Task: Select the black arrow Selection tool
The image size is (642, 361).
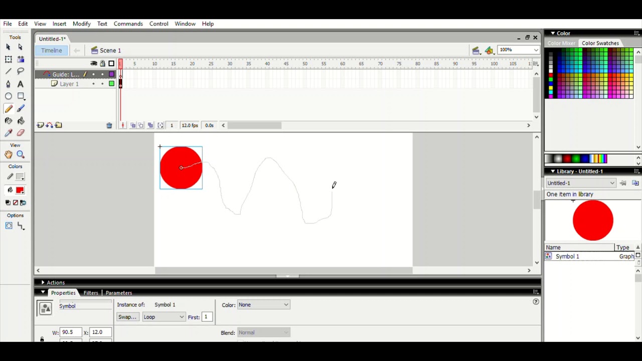Action: pos(8,47)
